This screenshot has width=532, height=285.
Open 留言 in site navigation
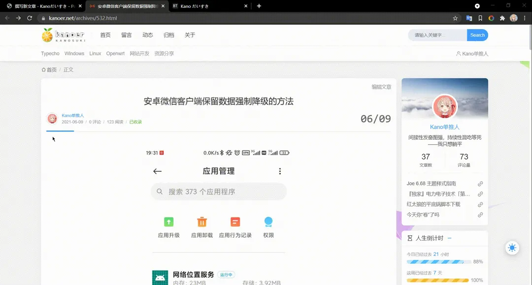(x=126, y=35)
